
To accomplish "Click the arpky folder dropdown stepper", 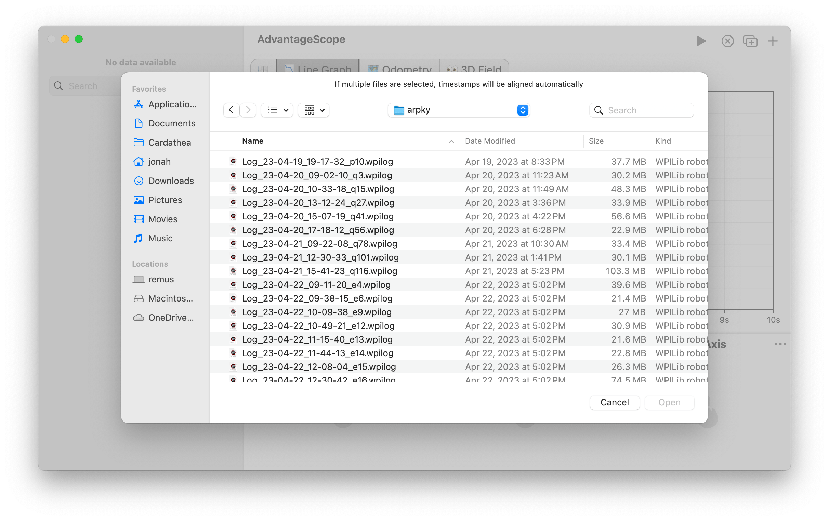I will pyautogui.click(x=522, y=110).
